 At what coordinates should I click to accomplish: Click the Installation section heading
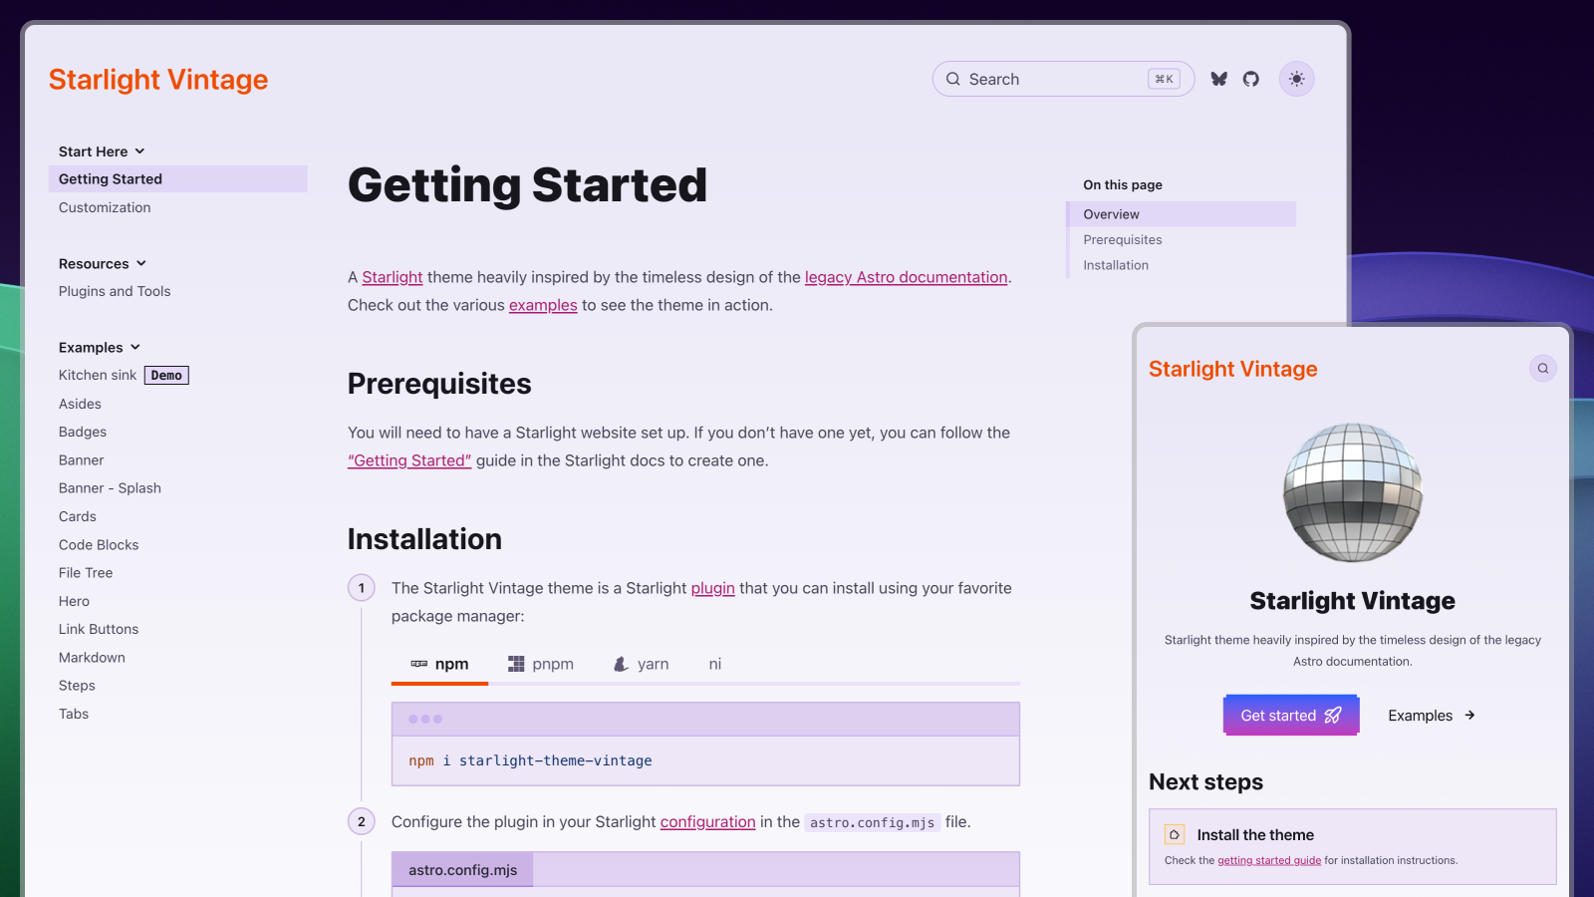(x=424, y=539)
